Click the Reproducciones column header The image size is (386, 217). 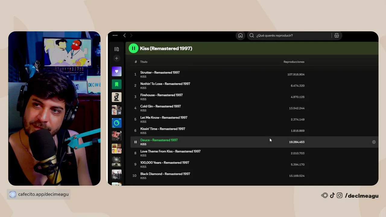294,62
